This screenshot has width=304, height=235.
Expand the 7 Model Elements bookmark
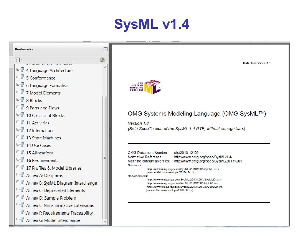tap(18, 92)
